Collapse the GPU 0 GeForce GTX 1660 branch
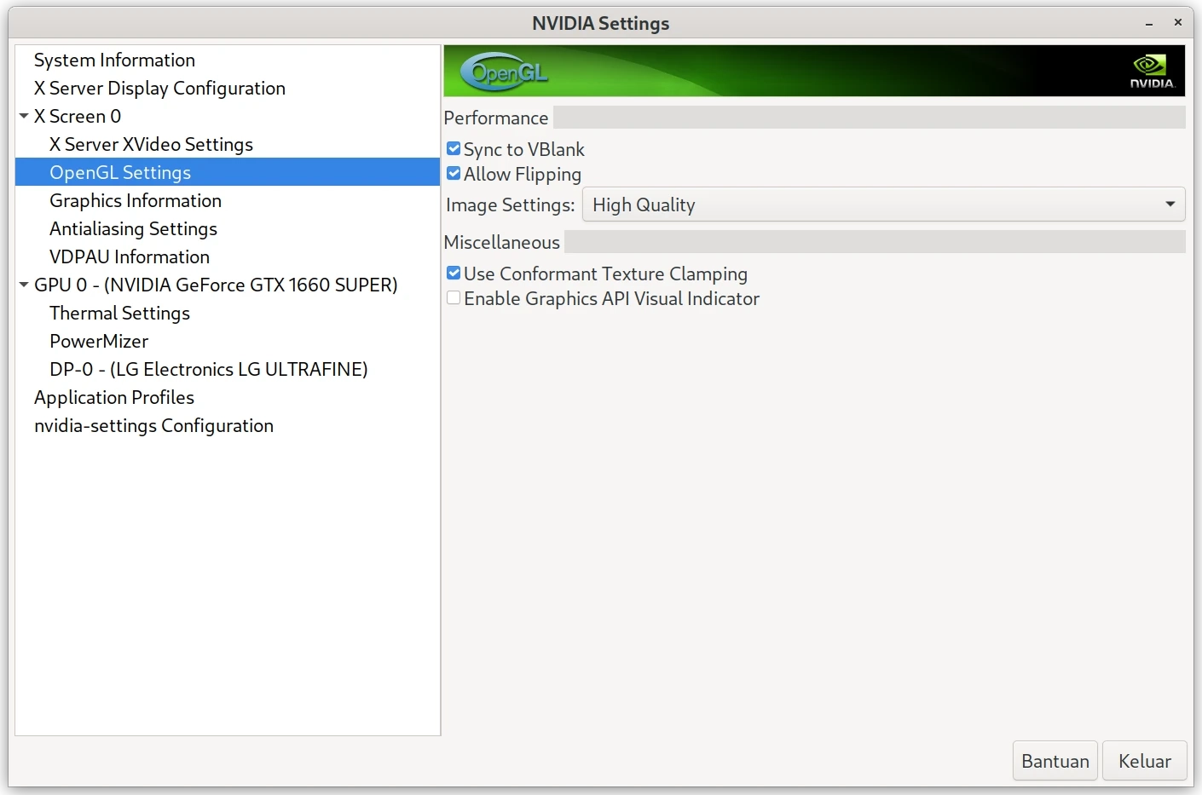The width and height of the screenshot is (1202, 795). pyautogui.click(x=23, y=285)
